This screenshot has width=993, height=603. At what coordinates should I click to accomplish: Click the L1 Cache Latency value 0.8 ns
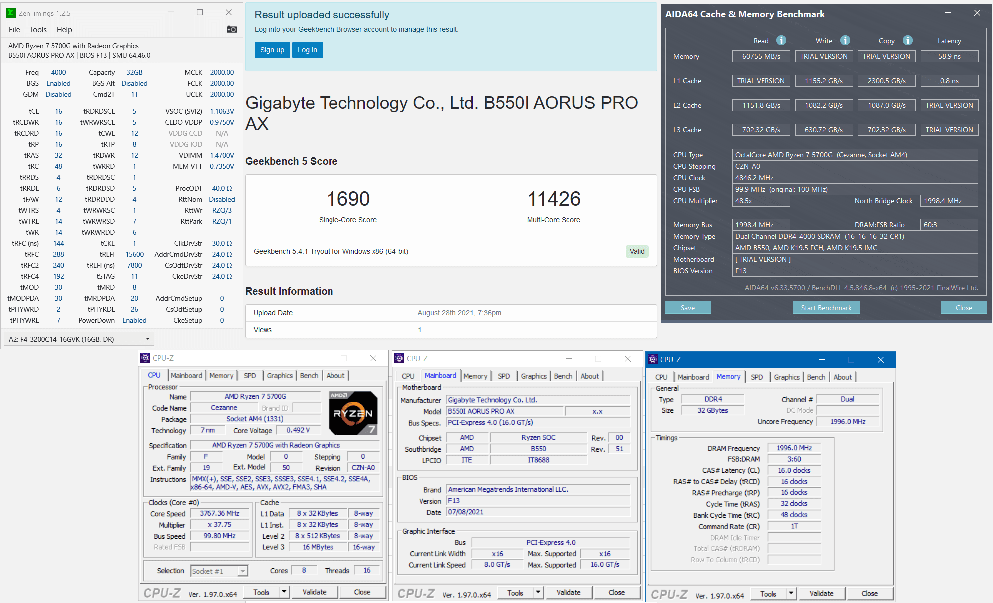[x=949, y=81]
